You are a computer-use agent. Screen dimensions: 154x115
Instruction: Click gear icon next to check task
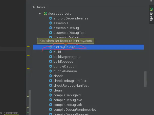click(51, 76)
